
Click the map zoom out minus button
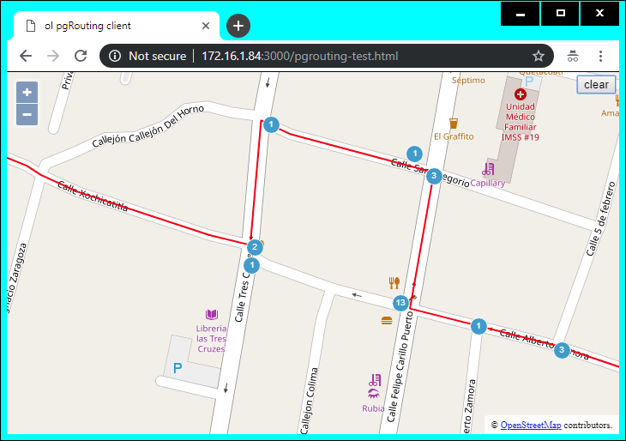tap(27, 115)
